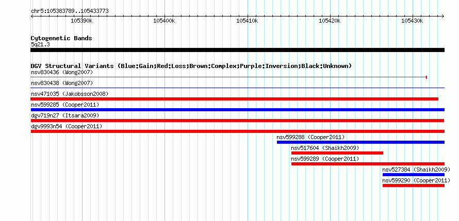Image resolution: width=459 pixels, height=221 pixels.
Task: Click the nsv830436 (Wong2007) label
Action: [x=62, y=72]
